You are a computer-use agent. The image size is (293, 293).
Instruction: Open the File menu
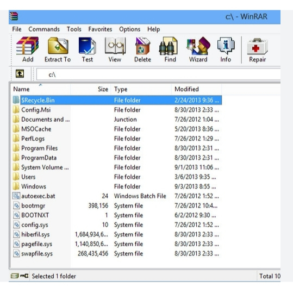(x=17, y=29)
